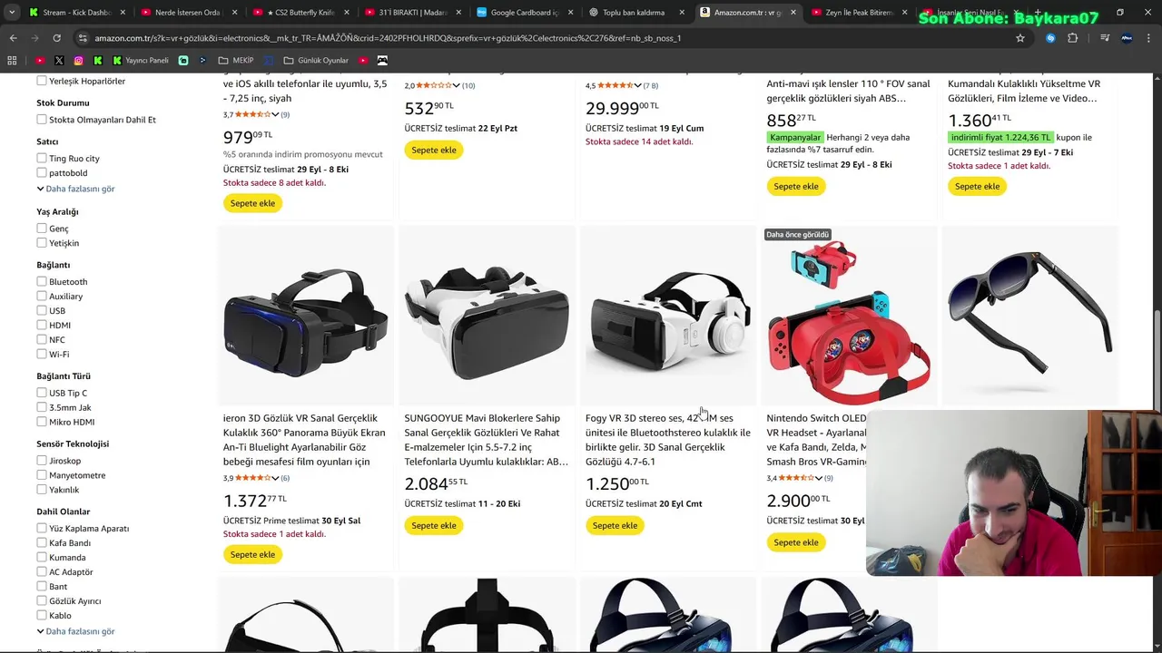The height and width of the screenshot is (653, 1162).
Task: Open the browser extensions puzzle icon
Action: click(1073, 38)
